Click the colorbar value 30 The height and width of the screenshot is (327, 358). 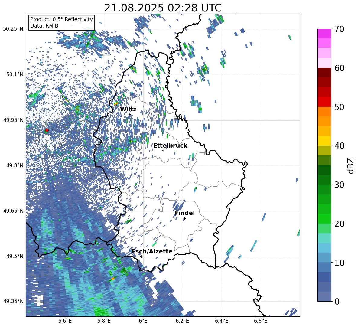tap(340, 185)
